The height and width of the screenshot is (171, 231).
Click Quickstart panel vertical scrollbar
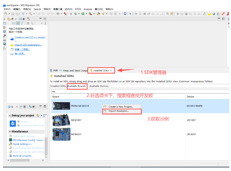point(46,146)
